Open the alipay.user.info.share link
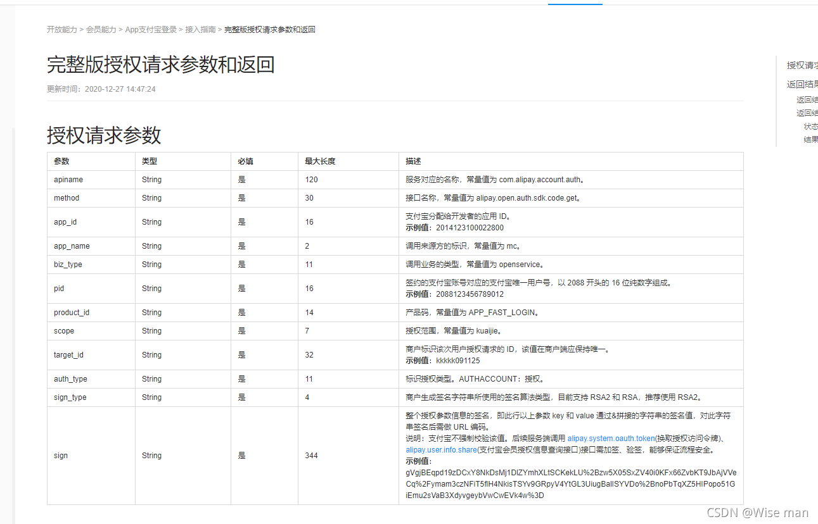818x524 pixels. (442, 450)
